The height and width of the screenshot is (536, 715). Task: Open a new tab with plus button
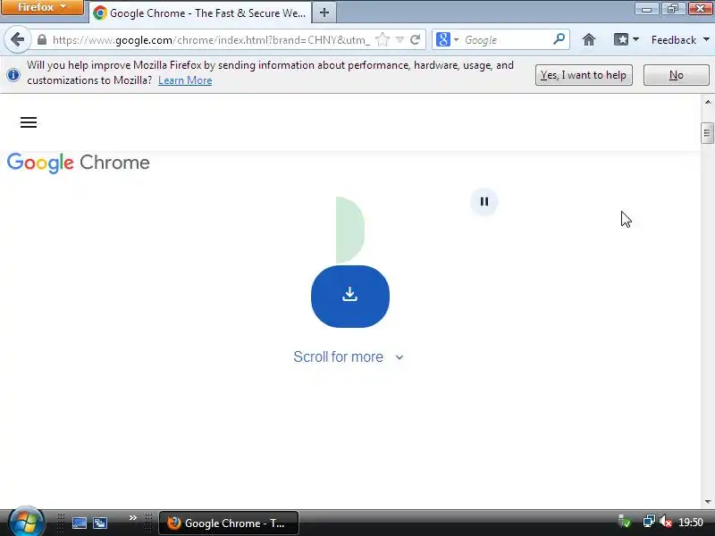324,13
